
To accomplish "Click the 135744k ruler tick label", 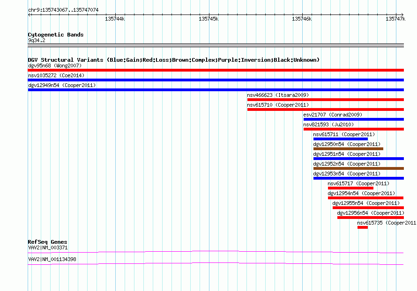I will click(x=115, y=19).
